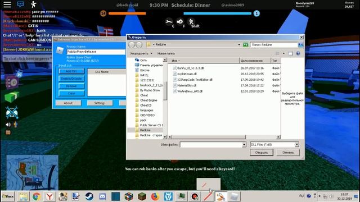Select the Cheat folder in the tree
360x202 pixels.
click(144, 95)
